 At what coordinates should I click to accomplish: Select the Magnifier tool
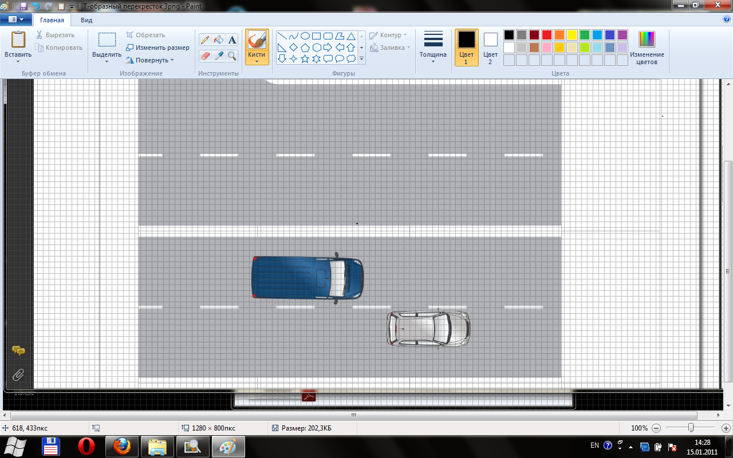232,56
